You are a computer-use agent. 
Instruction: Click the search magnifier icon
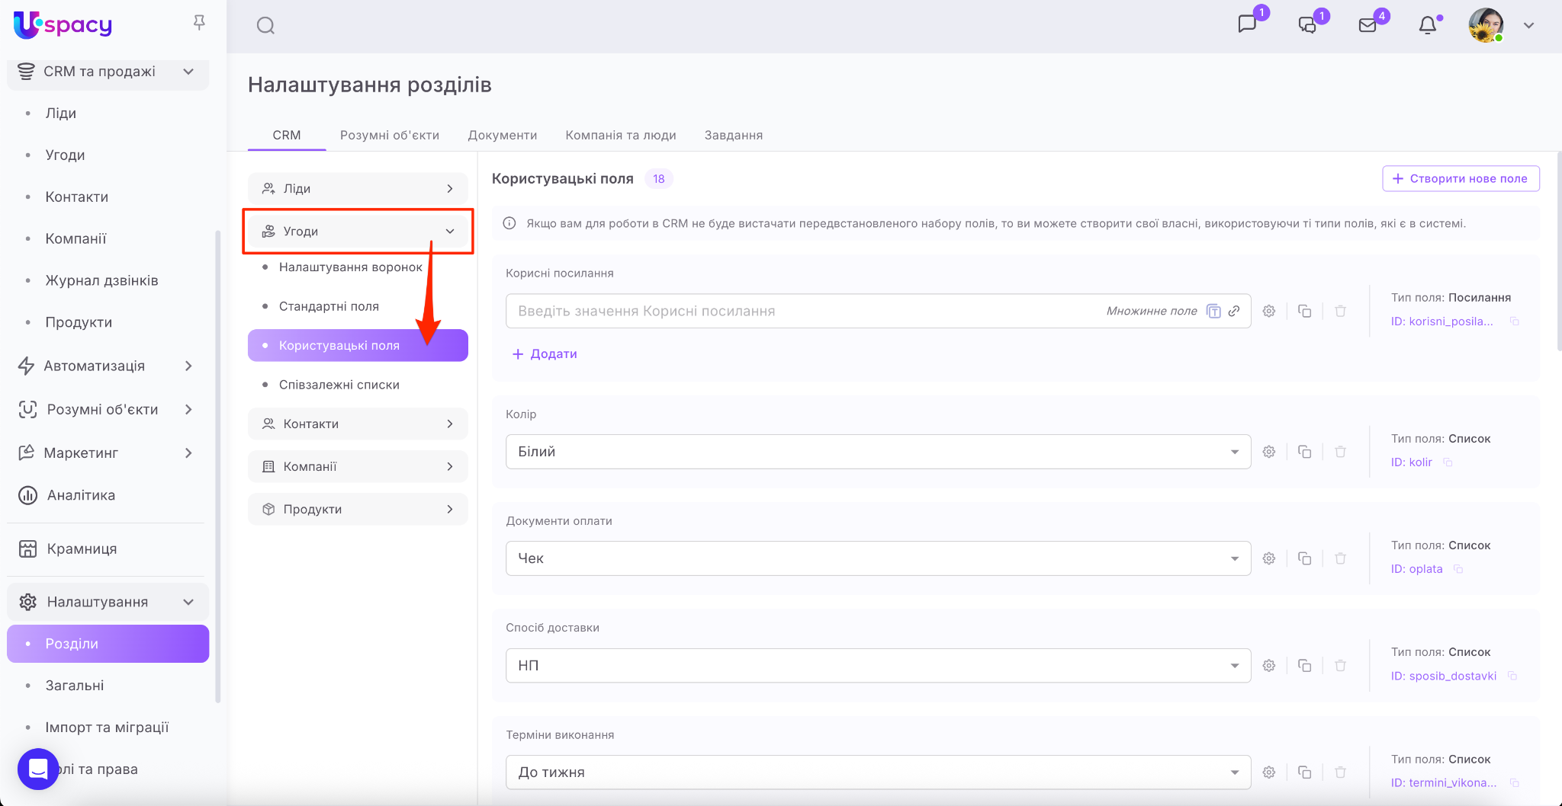(265, 26)
